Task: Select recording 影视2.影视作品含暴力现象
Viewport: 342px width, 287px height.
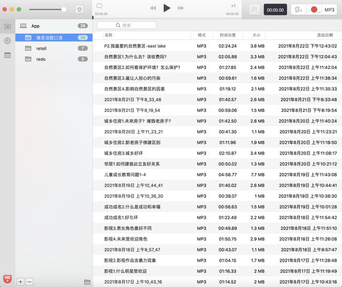Action: coord(217,260)
